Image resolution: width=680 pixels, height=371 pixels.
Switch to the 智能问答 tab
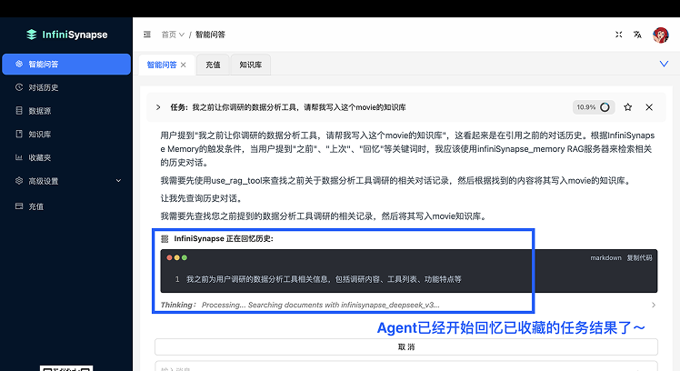(x=162, y=65)
